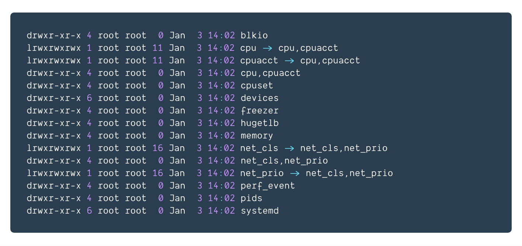Screen dimensions: 522x246
Task: Click the perf_event directory name
Action: tap(268, 186)
